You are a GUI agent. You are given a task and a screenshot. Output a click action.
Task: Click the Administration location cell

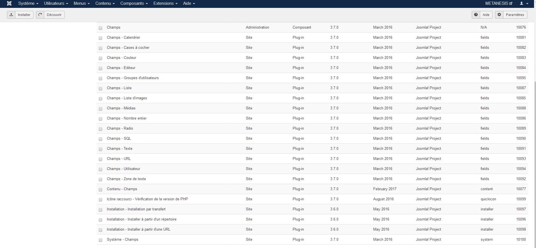pos(257,27)
